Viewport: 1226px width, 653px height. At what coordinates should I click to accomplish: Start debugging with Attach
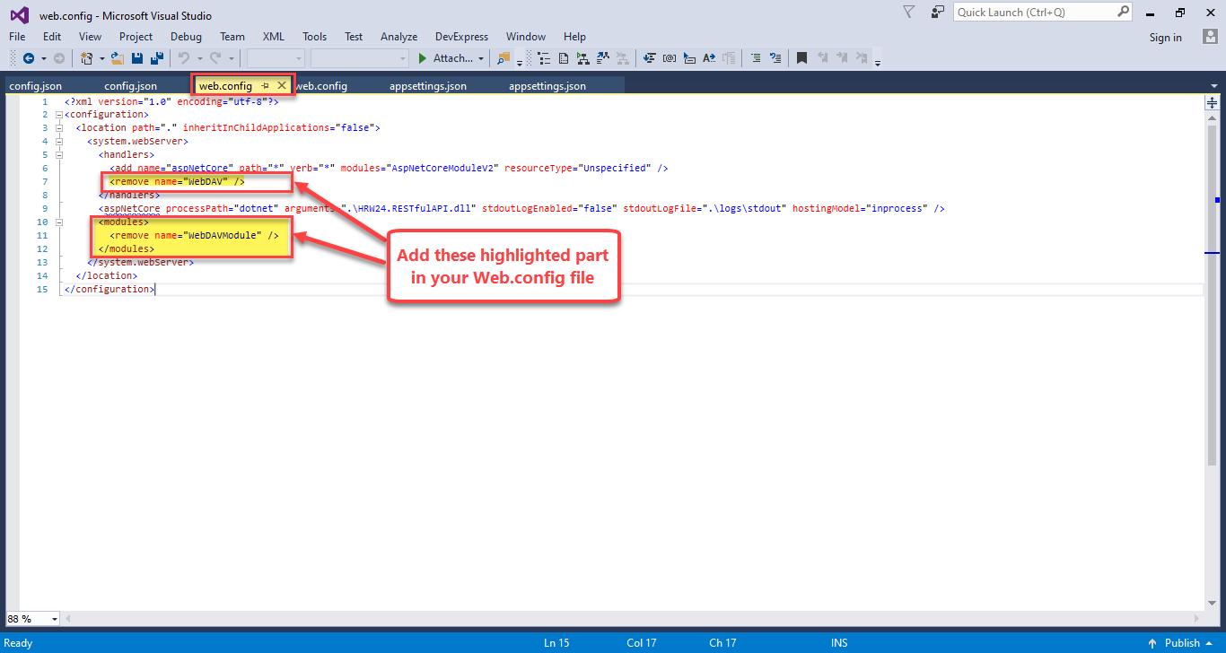pyautogui.click(x=446, y=57)
